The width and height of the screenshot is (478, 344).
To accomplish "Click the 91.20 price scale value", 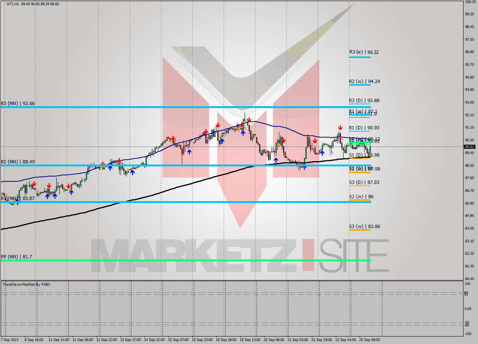I will point(470,128).
